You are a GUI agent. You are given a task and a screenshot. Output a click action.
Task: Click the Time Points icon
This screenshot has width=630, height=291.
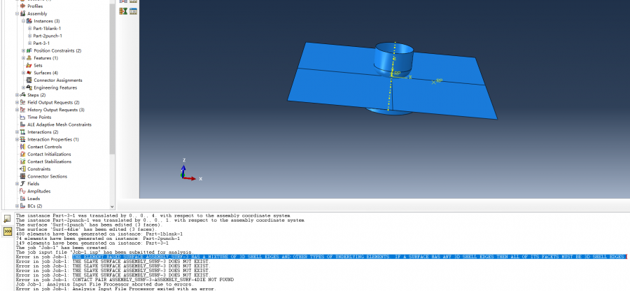pos(22,118)
